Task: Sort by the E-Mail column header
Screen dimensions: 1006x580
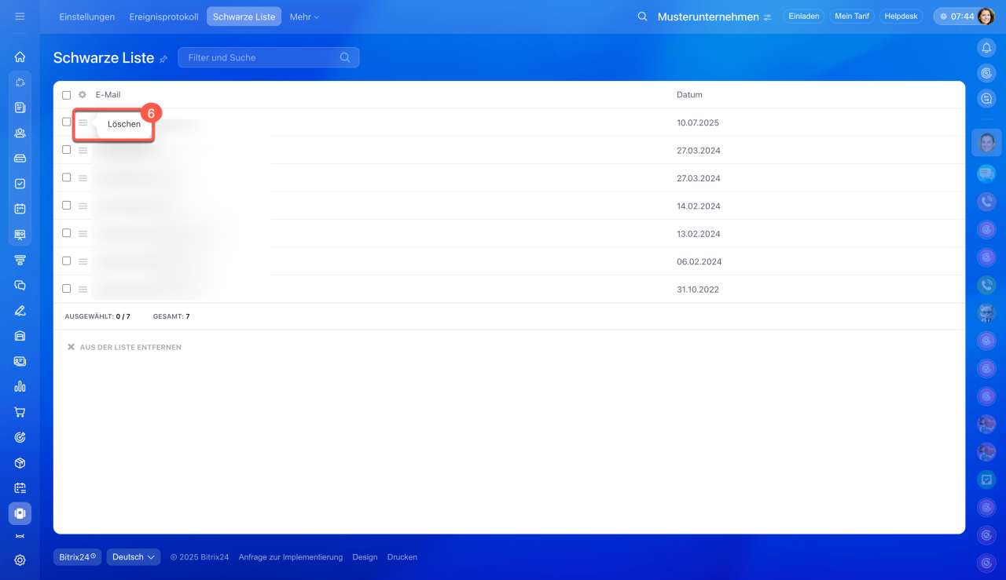Action: 108,95
